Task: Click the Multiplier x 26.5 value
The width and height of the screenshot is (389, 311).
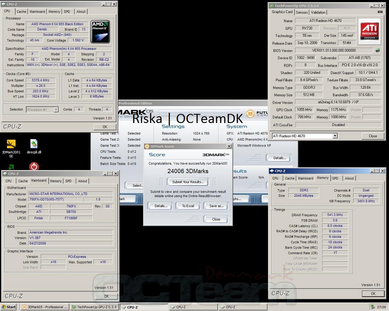Action: pyautogui.click(x=40, y=86)
